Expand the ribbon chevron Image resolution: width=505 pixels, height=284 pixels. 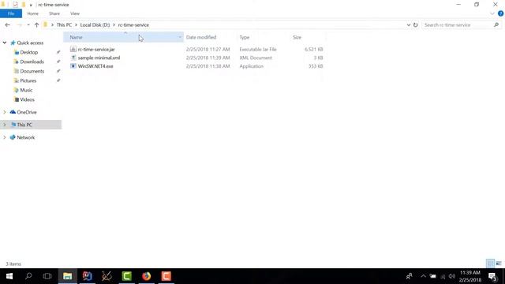point(492,13)
